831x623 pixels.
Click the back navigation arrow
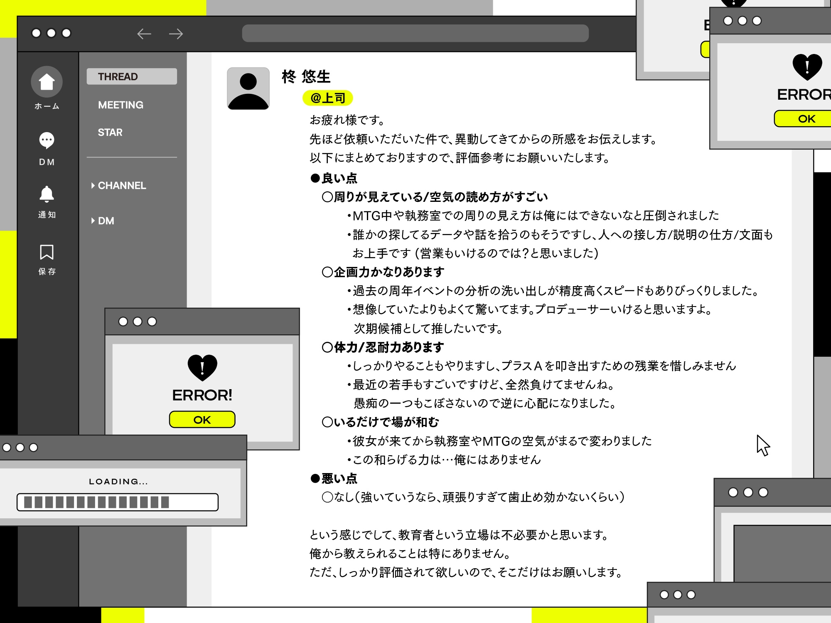[143, 34]
